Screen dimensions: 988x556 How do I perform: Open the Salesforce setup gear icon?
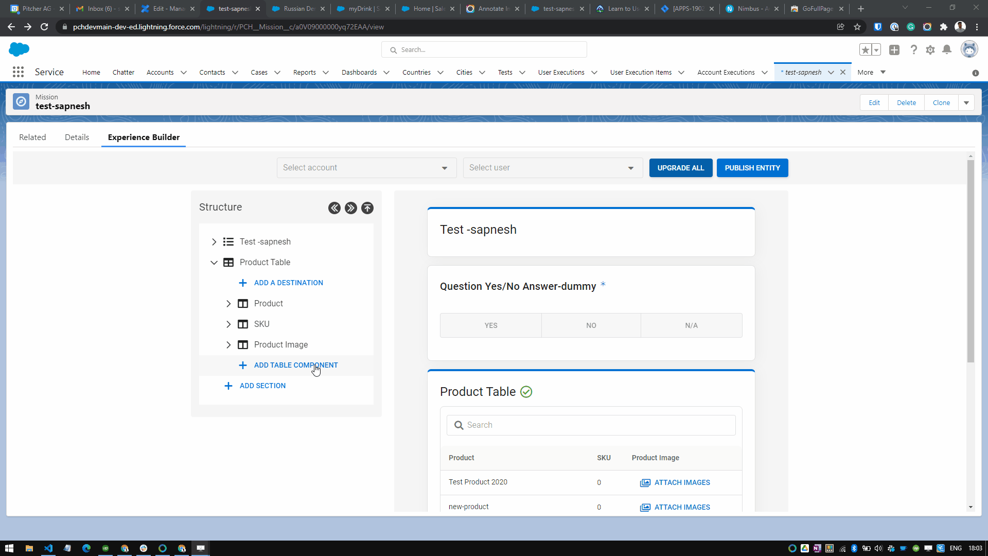click(x=930, y=50)
